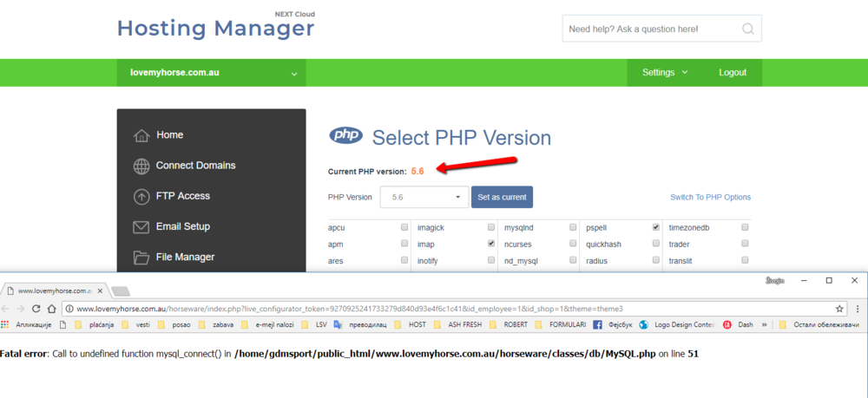Close the lovemyhorse.com.au browser tab
The width and height of the screenshot is (868, 398).
tap(100, 290)
